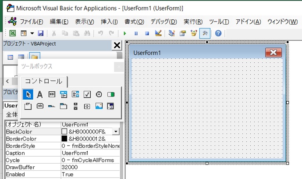Click View Object icon in project panel
This screenshot has width=302, height=179.
coord(21,57)
